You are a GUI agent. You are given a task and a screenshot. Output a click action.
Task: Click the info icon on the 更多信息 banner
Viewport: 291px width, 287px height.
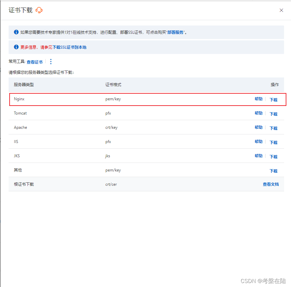click(x=16, y=47)
